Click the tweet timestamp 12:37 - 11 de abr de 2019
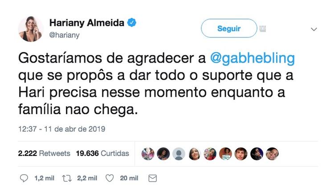Viewport: 334px width, 191px height. [61, 129]
